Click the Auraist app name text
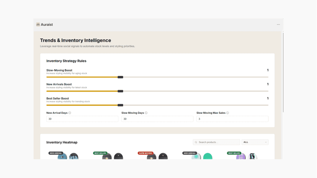This screenshot has height=178, width=317. pyautogui.click(x=47, y=24)
